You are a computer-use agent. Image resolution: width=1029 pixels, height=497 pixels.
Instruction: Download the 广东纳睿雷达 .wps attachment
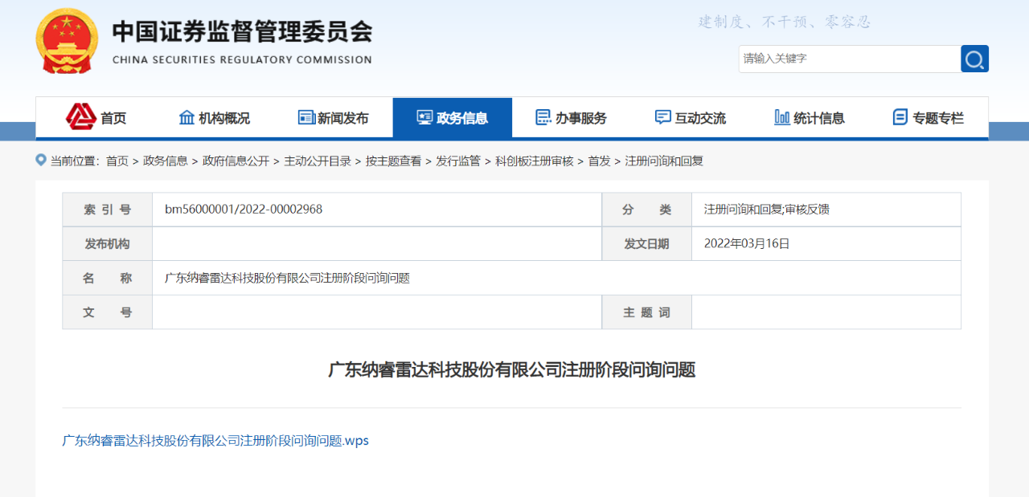(x=215, y=440)
